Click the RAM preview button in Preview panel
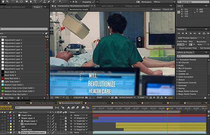210x135 pixels. pyautogui.click(x=208, y=33)
